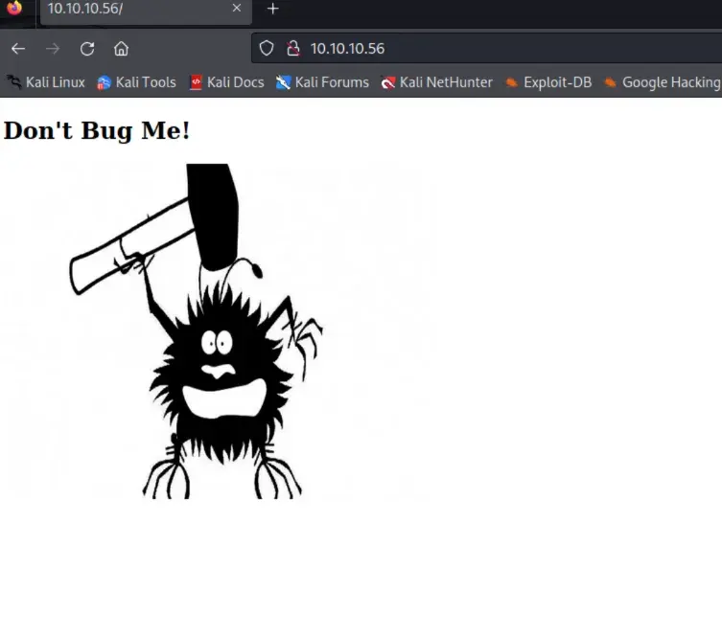Viewport: 722px width, 637px height.
Task: Go to the Kali Forums bookmark
Action: (322, 82)
